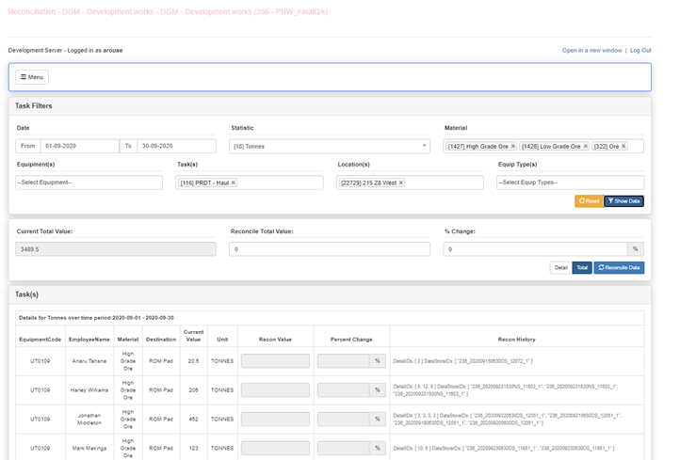Switch to Total view toggle
This screenshot has width=680, height=460.
582,268
